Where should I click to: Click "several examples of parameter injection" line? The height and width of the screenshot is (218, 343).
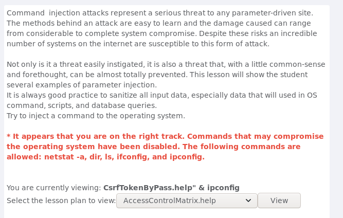coord(82,85)
